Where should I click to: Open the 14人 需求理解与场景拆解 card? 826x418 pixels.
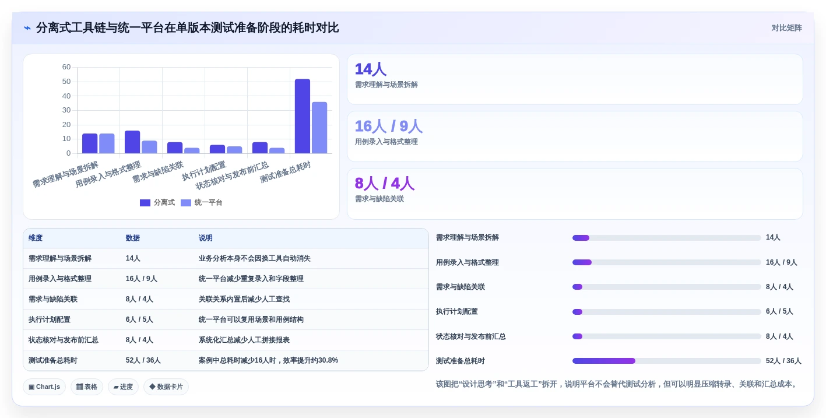(x=575, y=79)
